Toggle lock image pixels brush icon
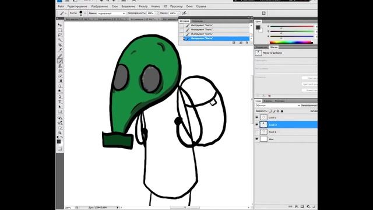Image resolution: width=373 pixels, height=210 pixels. click(x=274, y=111)
